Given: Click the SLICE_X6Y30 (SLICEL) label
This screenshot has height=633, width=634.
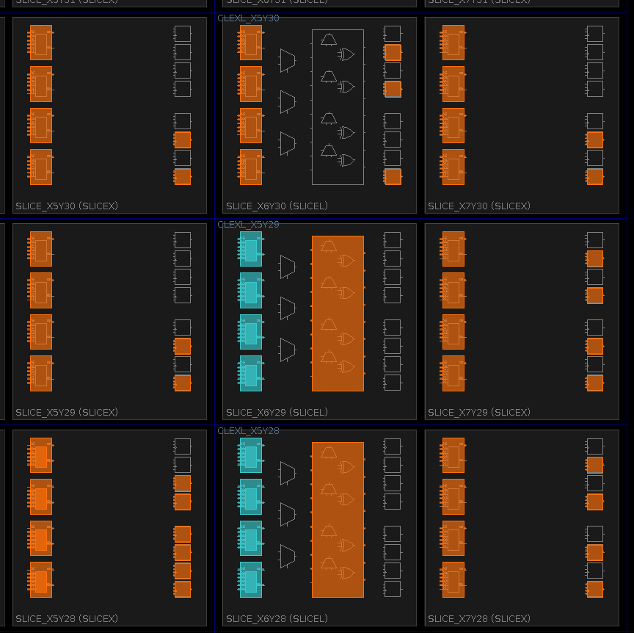Looking at the screenshot, I should point(277,206).
